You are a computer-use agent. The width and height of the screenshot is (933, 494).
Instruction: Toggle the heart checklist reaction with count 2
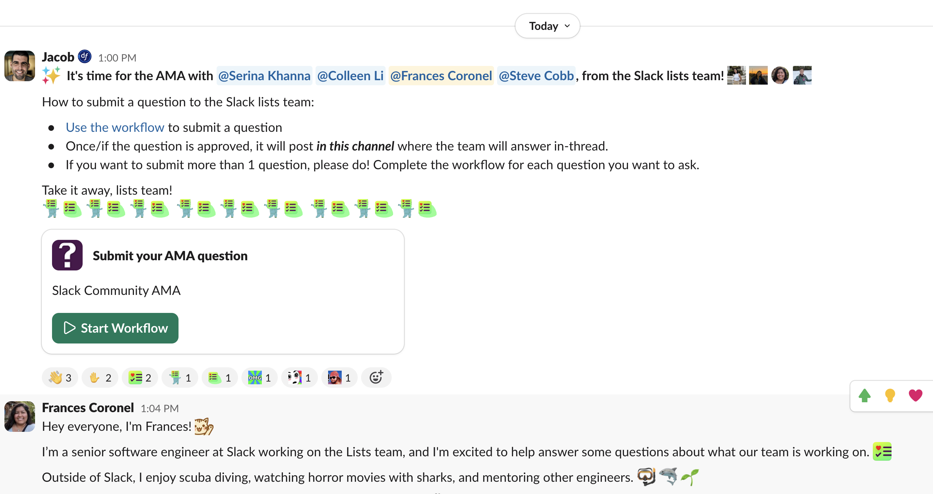click(x=140, y=377)
